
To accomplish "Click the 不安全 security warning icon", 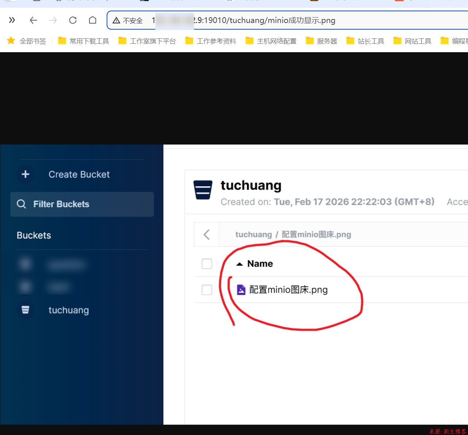I will point(117,20).
